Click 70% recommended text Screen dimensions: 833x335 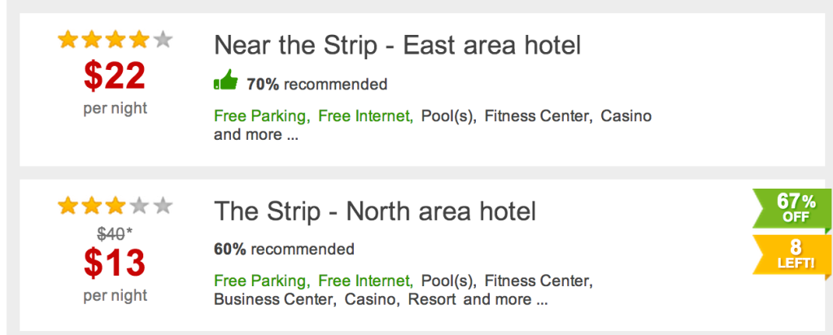[x=316, y=84]
